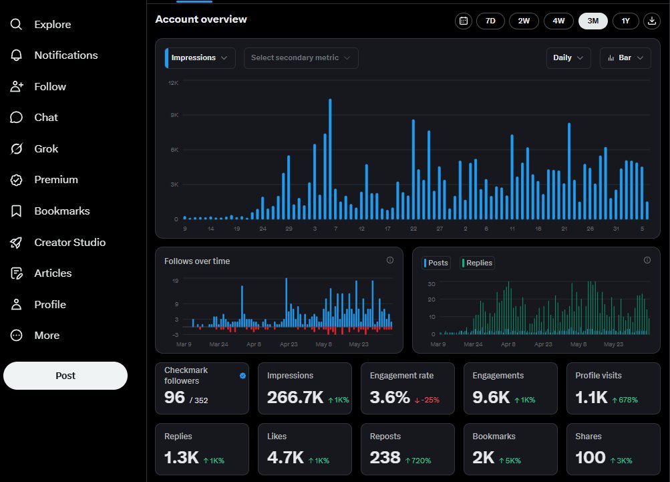Toggle the Replies series in chart
Screen dimensions: 670x482
tap(477, 263)
